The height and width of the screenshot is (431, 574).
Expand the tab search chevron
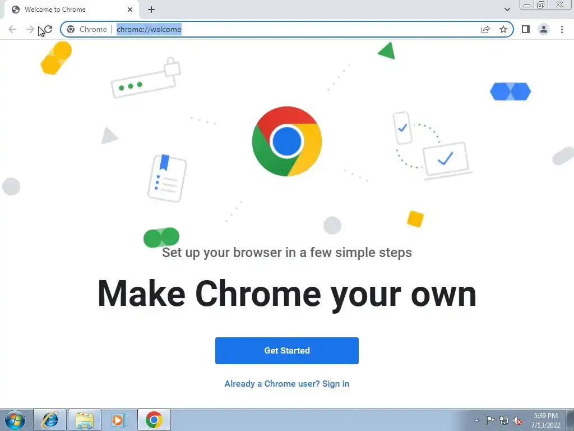(507, 10)
